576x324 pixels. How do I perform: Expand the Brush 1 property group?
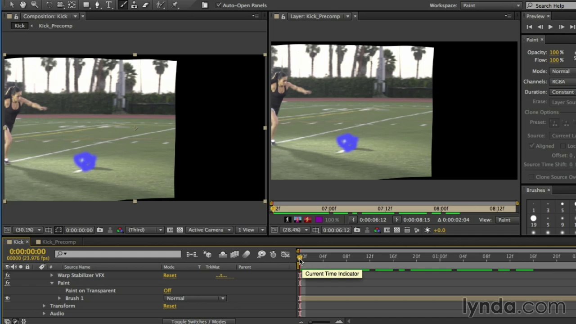click(x=59, y=298)
